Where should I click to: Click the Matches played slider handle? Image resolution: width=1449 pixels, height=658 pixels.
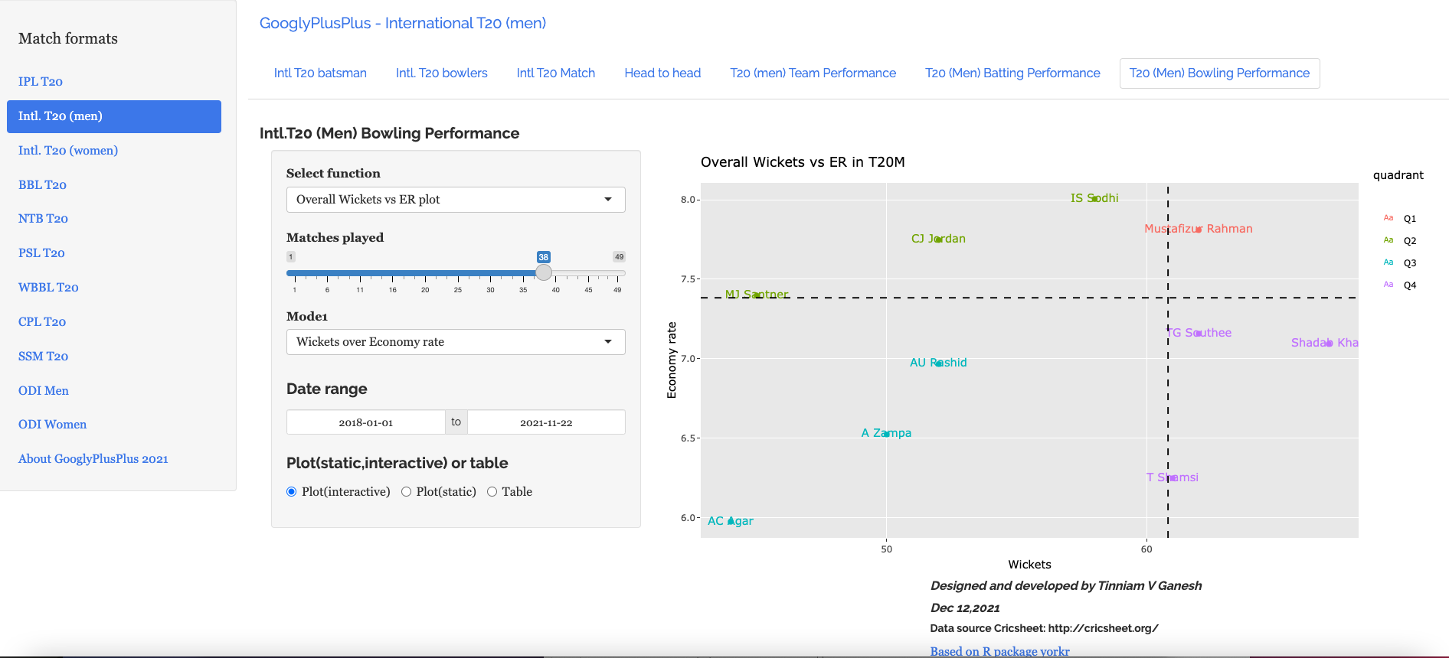coord(544,273)
